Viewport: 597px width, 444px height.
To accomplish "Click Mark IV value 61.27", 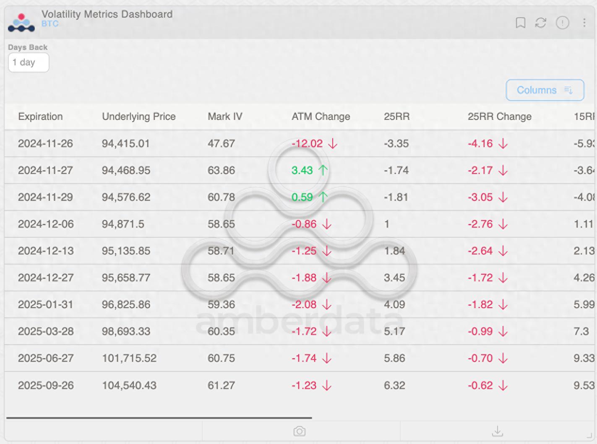I will click(x=221, y=385).
